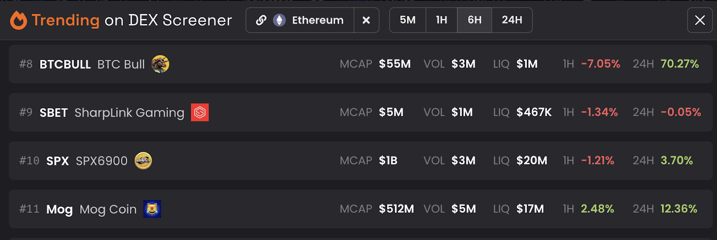Click the Mog Coin token avatar
Viewport: 717px width, 240px height.
(152, 209)
